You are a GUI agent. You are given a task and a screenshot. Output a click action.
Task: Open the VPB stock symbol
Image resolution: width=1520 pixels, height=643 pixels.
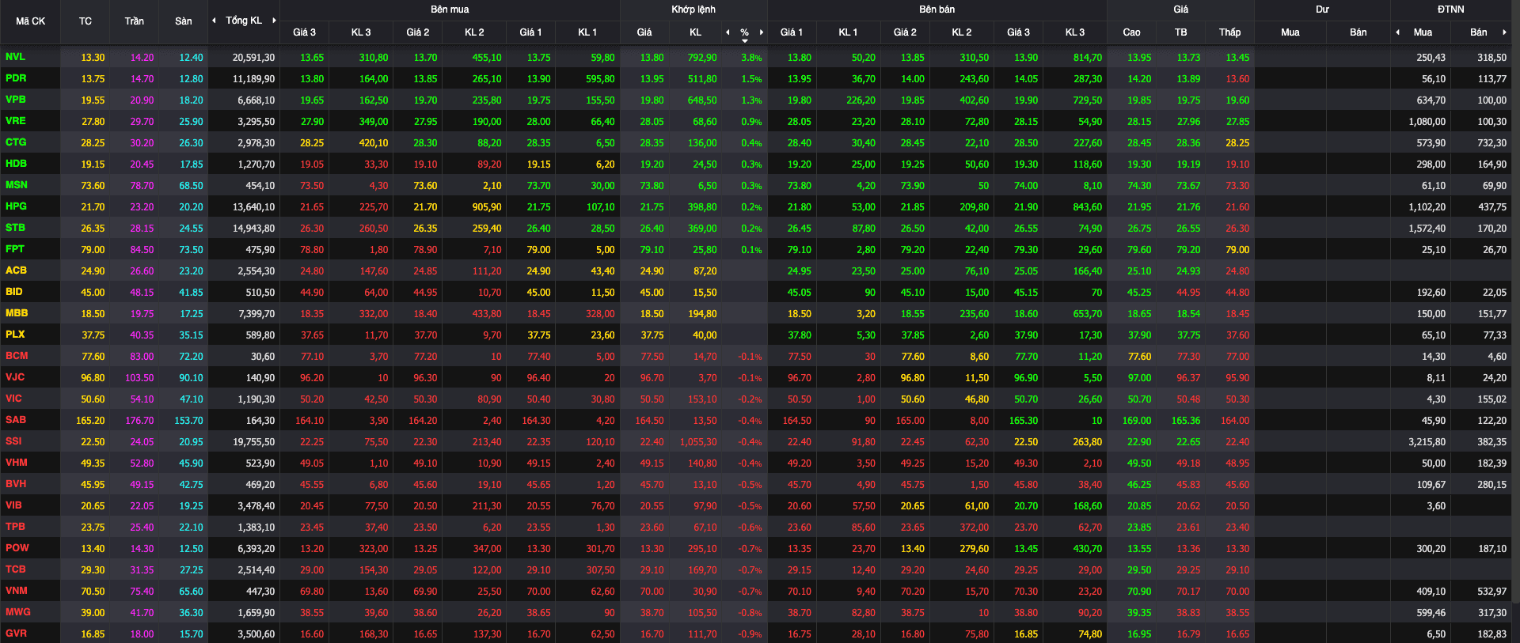click(15, 100)
